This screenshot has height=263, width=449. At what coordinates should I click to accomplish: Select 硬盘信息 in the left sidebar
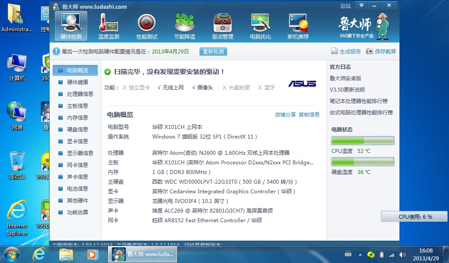tap(77, 129)
